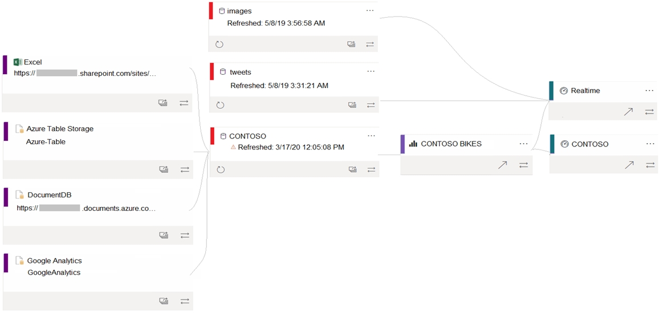Open more options on CONTOSO dashboard
The width and height of the screenshot is (659, 313).
(x=650, y=144)
